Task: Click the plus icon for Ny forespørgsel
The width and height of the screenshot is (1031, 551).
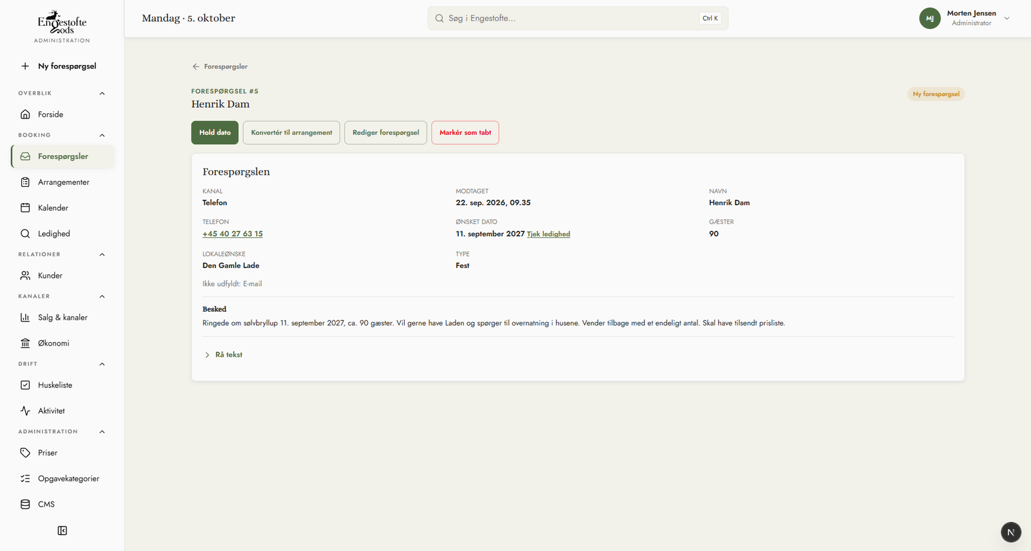Action: pos(25,66)
